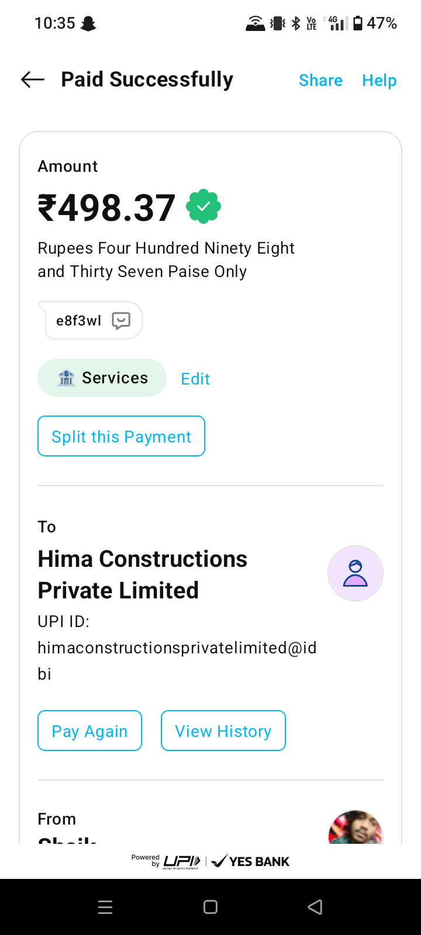Tap the back arrow icon
Viewport: 421px width, 935px height.
[33, 79]
